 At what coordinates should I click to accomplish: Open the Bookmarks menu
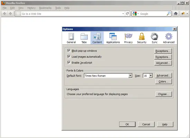click(45, 8)
